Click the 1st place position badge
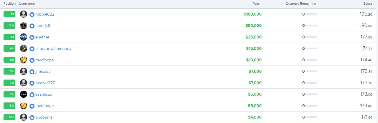 [x=9, y=14]
